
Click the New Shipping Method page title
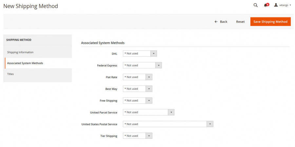(31, 6)
